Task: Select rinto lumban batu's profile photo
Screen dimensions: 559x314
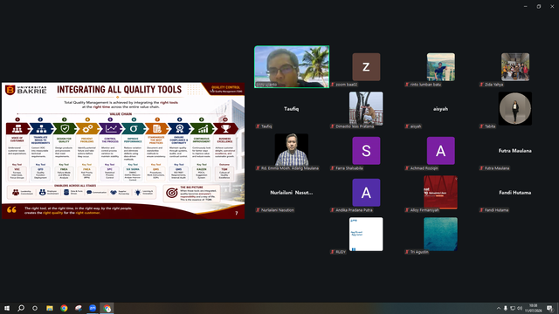Action: [440, 67]
